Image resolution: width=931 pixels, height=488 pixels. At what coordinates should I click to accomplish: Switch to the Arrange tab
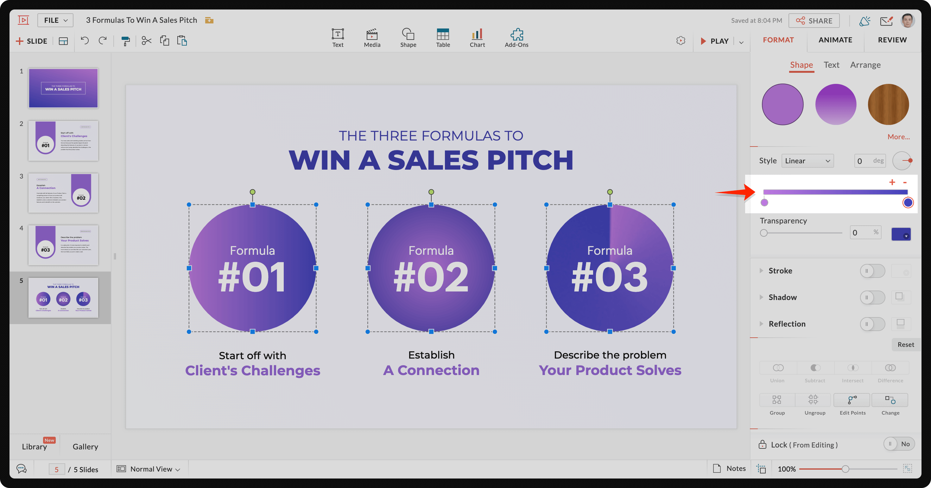coord(866,64)
